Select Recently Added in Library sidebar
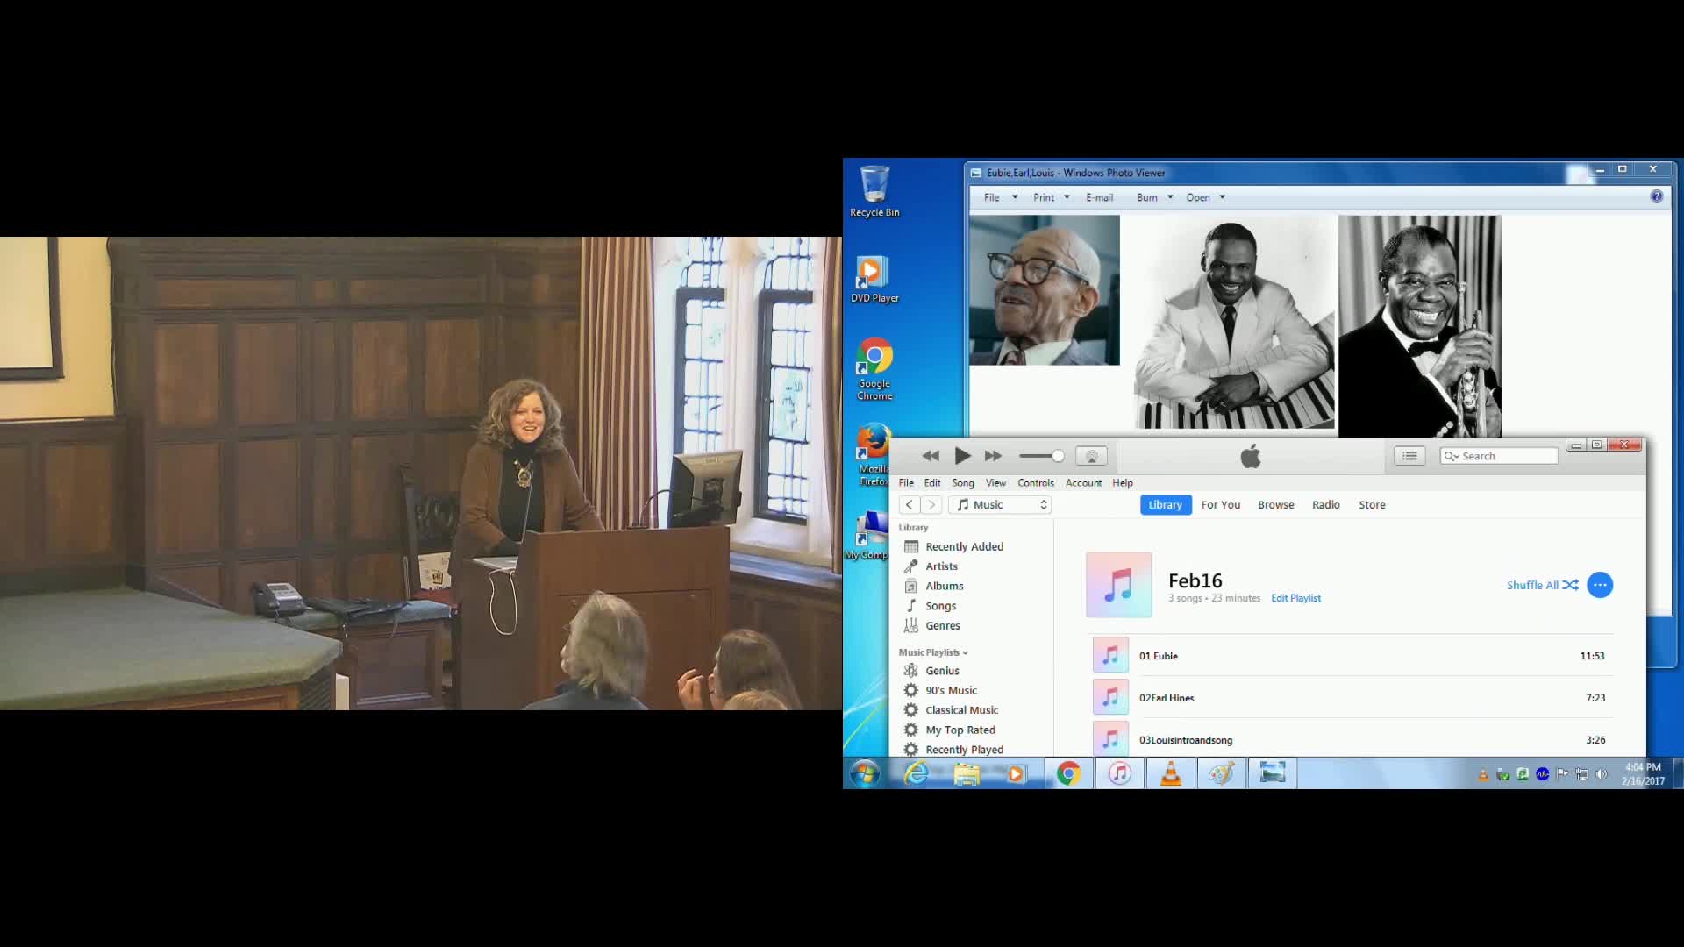Image resolution: width=1684 pixels, height=947 pixels. (965, 546)
